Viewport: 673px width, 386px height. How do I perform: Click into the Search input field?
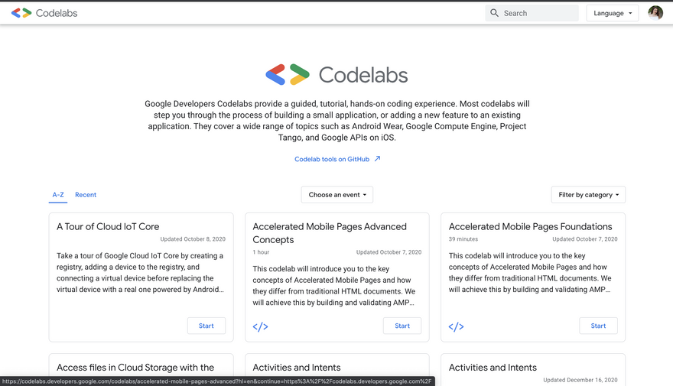coord(538,13)
